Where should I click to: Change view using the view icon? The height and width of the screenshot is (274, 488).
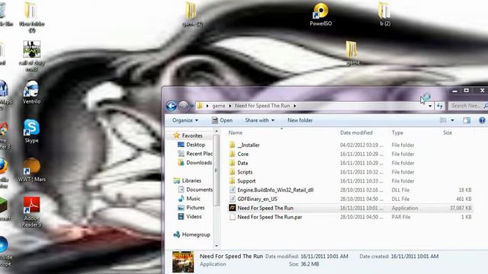click(x=443, y=120)
